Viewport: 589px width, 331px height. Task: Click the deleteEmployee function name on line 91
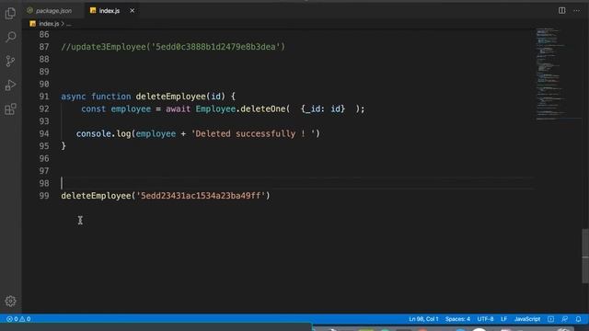[x=170, y=97]
